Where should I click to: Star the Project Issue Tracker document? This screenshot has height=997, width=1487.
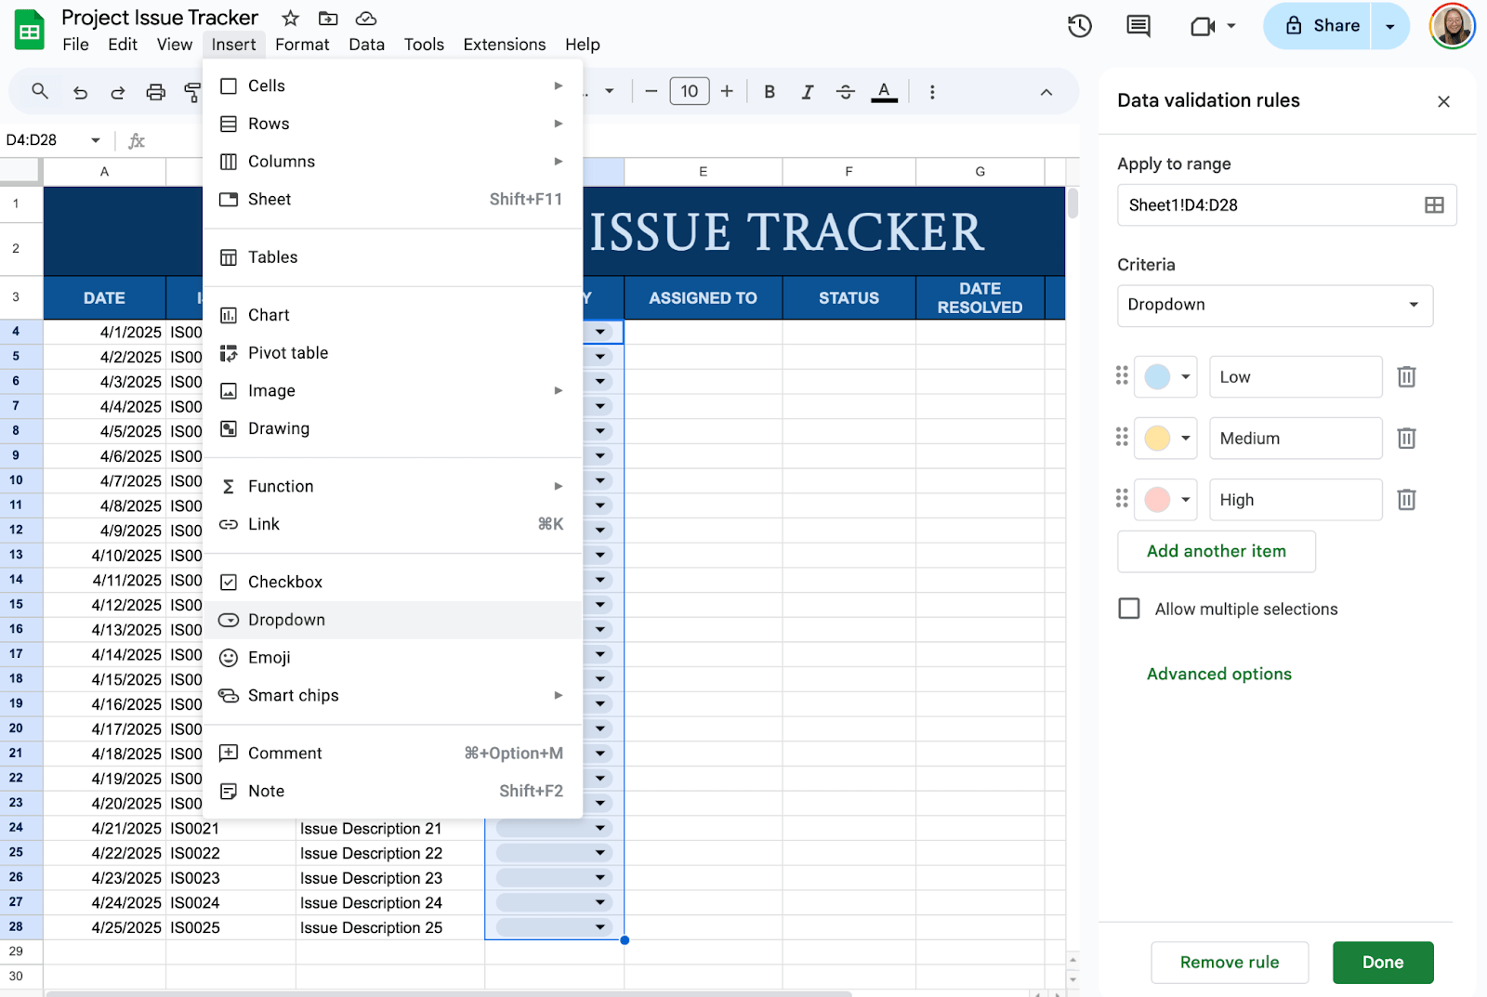tap(290, 18)
